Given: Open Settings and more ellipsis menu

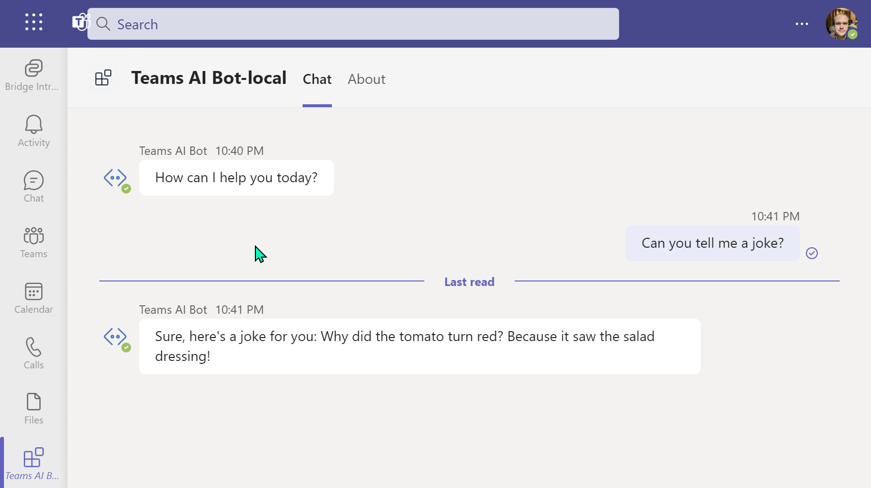Looking at the screenshot, I should pos(801,24).
